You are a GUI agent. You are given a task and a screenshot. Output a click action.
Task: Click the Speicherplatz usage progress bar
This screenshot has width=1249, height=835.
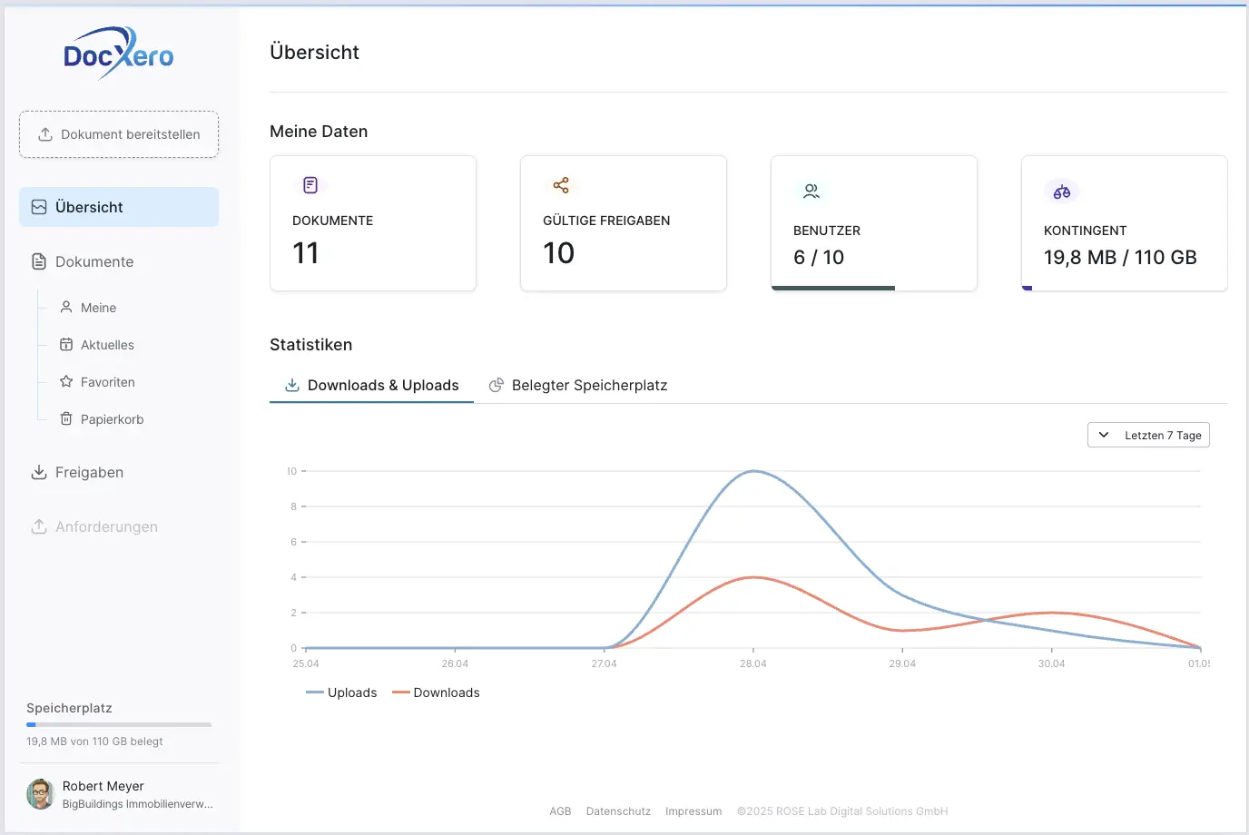tap(119, 724)
